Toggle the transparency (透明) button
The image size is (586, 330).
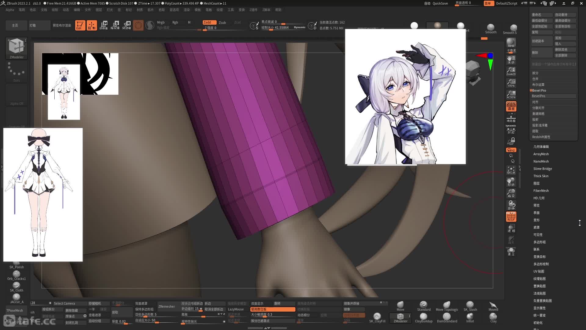click(x=511, y=228)
